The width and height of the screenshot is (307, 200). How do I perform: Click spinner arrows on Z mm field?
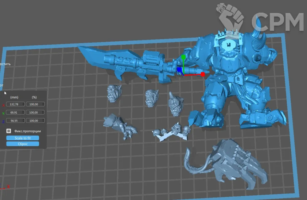point(23,121)
